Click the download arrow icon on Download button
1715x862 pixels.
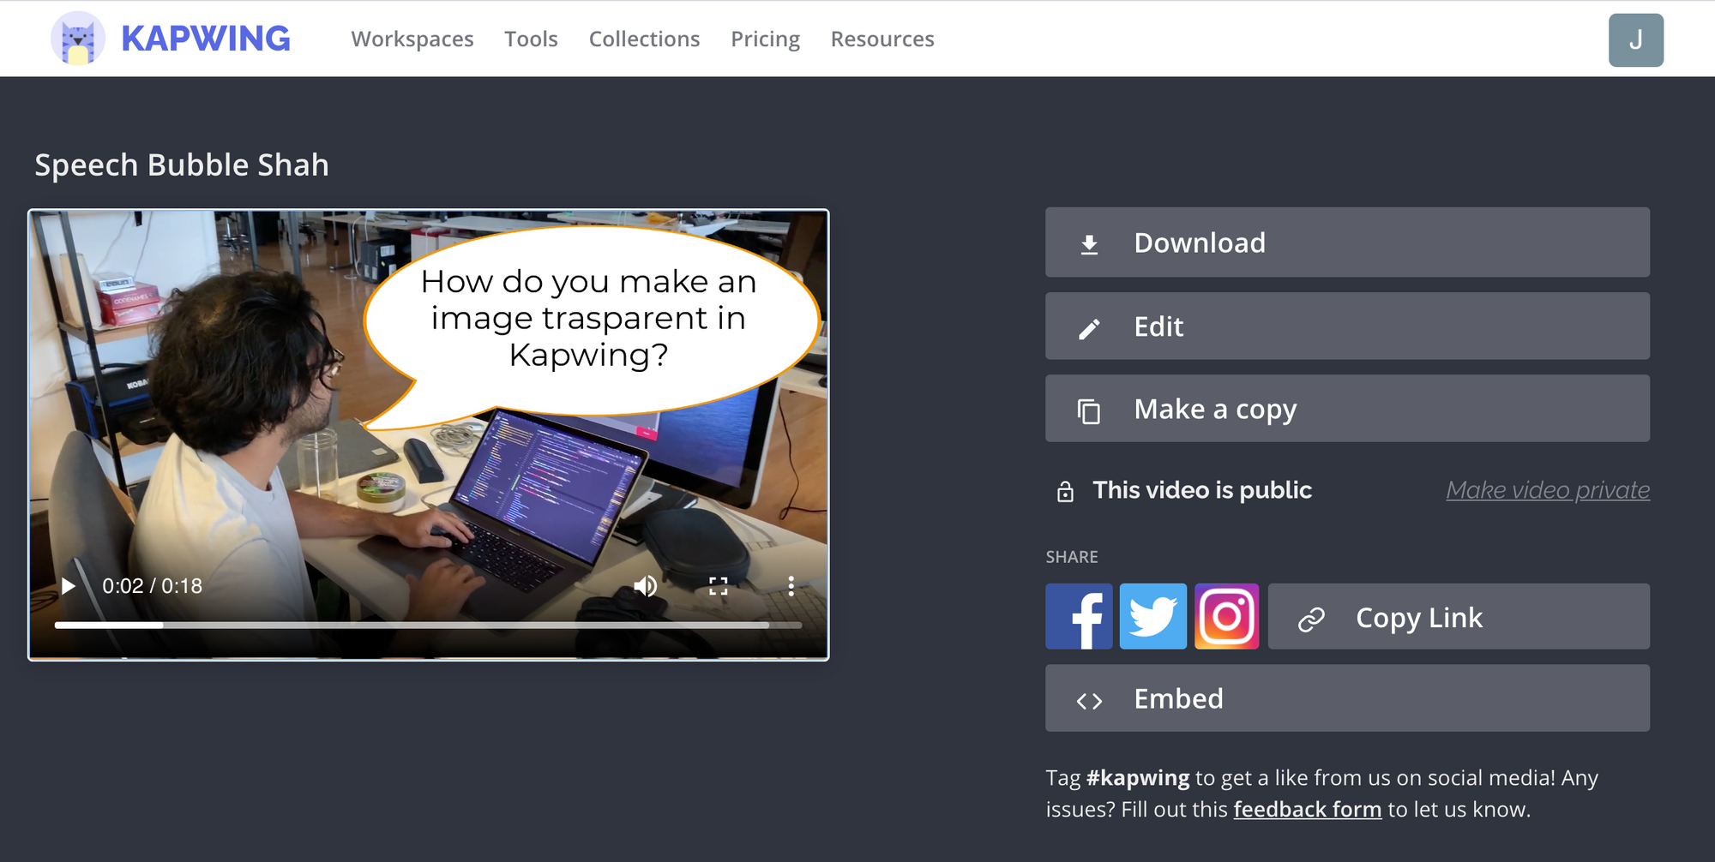[x=1090, y=242]
